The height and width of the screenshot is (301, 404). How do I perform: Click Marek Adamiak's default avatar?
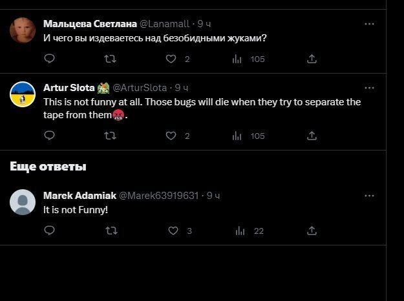(23, 203)
